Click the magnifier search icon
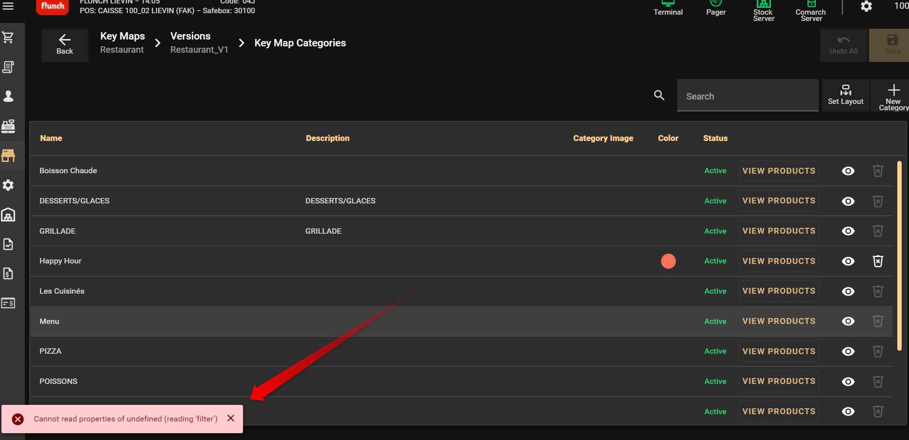This screenshot has width=909, height=440. point(659,96)
